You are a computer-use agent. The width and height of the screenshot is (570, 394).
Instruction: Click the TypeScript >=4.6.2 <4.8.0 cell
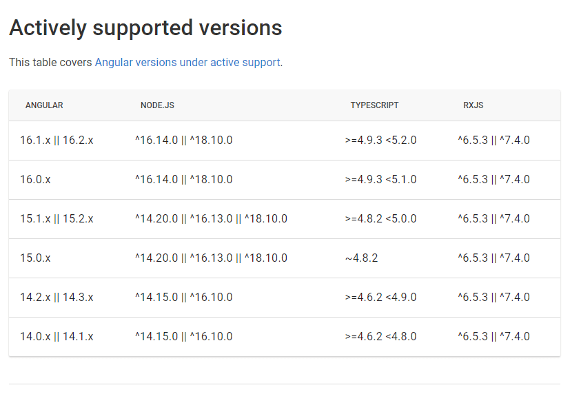point(380,337)
